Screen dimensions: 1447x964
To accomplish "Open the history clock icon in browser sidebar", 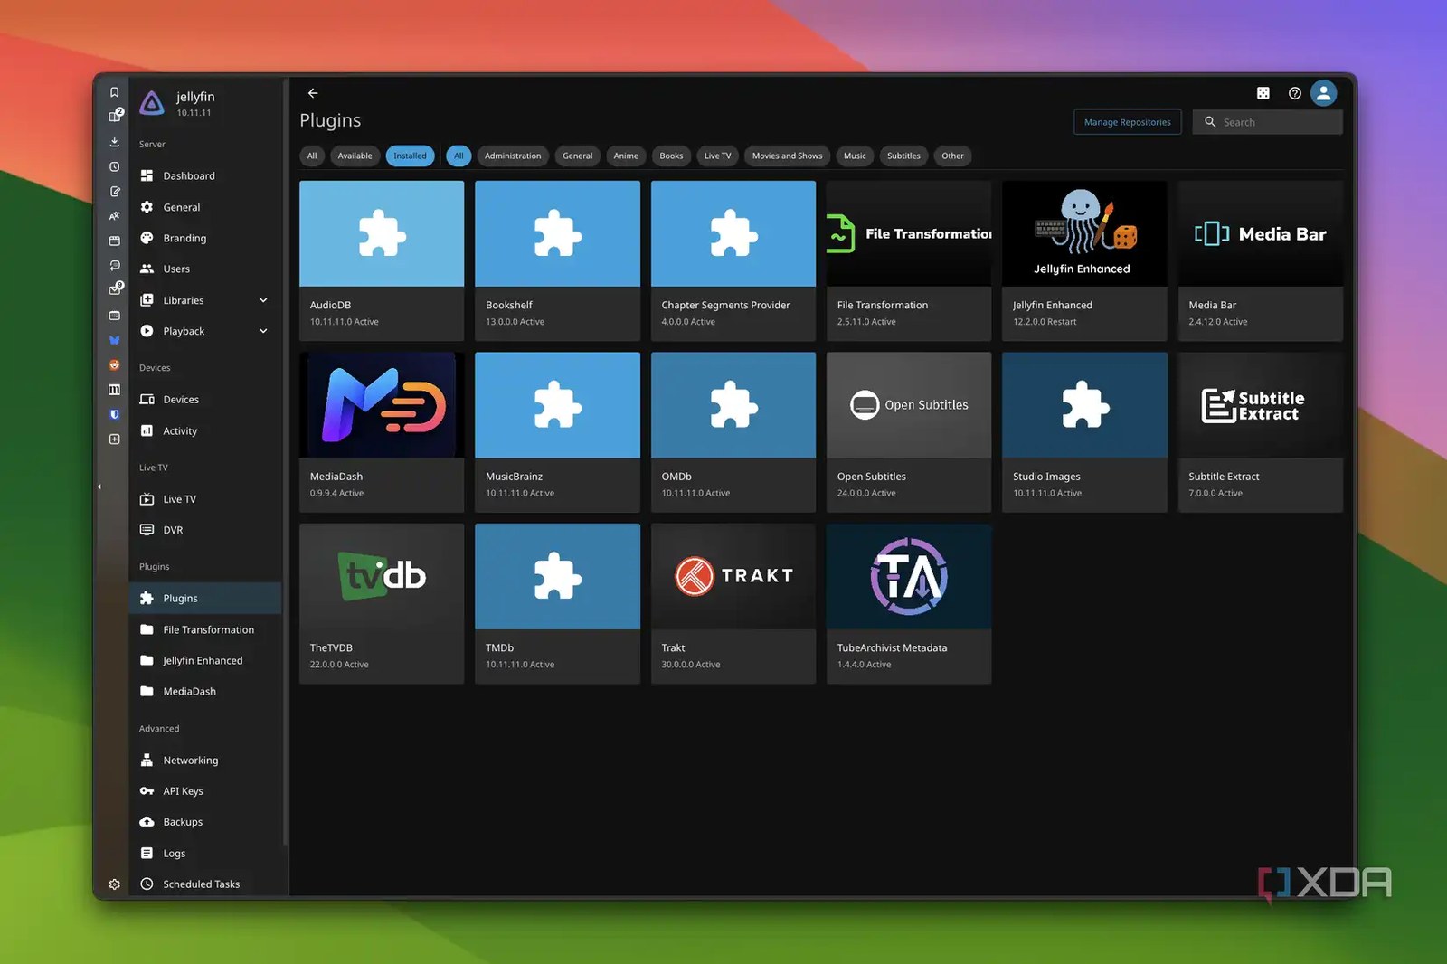I will point(114,166).
